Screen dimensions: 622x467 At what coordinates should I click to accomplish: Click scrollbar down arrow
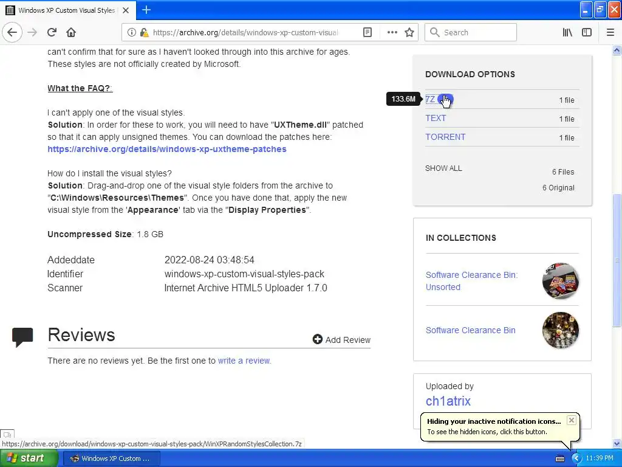(617, 443)
